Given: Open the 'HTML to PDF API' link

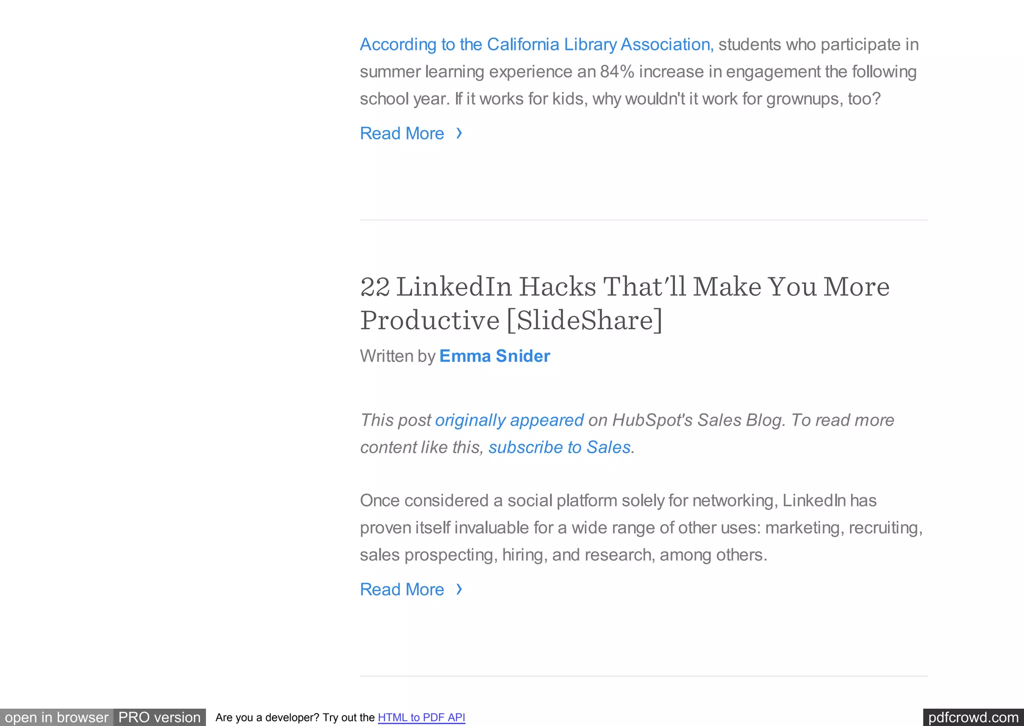Looking at the screenshot, I should 421,718.
